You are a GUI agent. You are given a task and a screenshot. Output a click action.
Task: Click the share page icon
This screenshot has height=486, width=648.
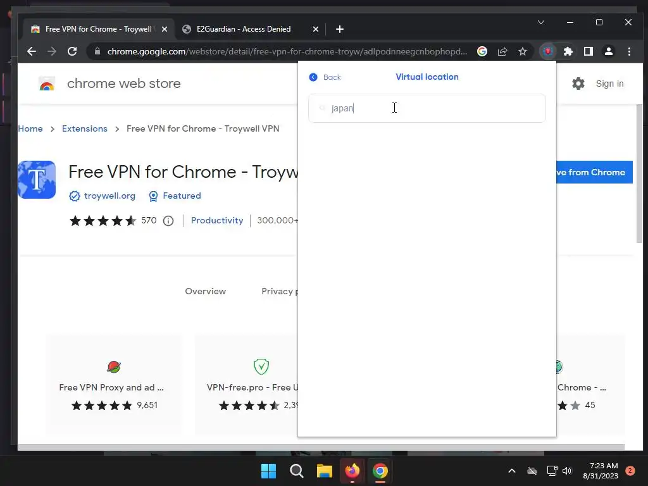(x=502, y=51)
